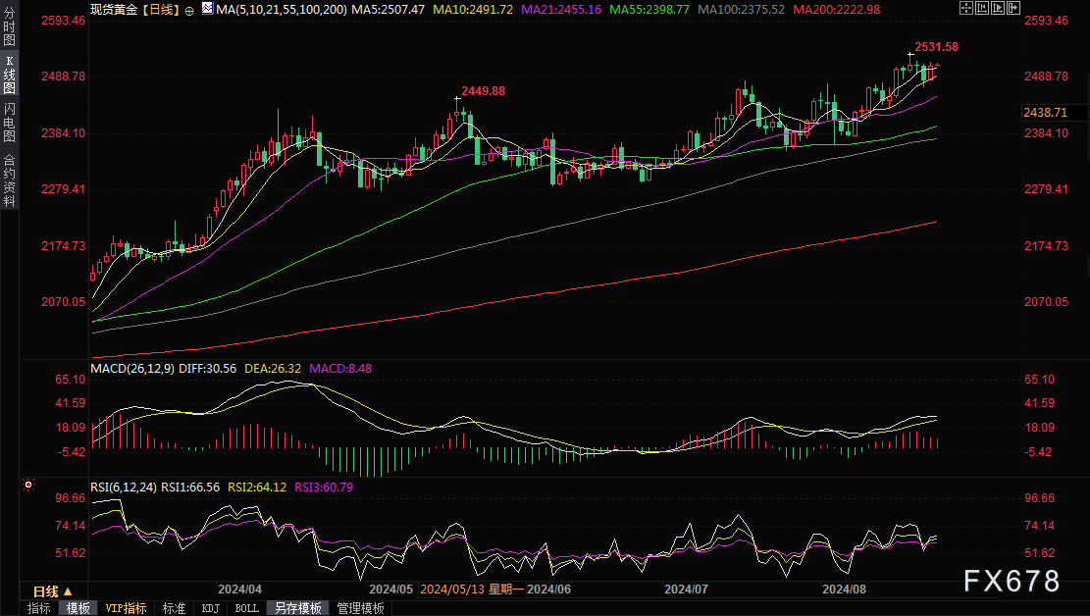Apply the BOLL indicator

pos(246,608)
